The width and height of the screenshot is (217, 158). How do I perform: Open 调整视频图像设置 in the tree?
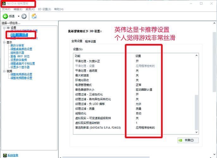[21, 78]
